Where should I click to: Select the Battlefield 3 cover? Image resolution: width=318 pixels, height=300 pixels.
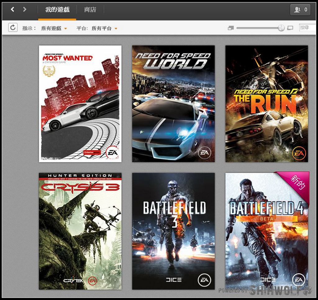pyautogui.click(x=173, y=231)
